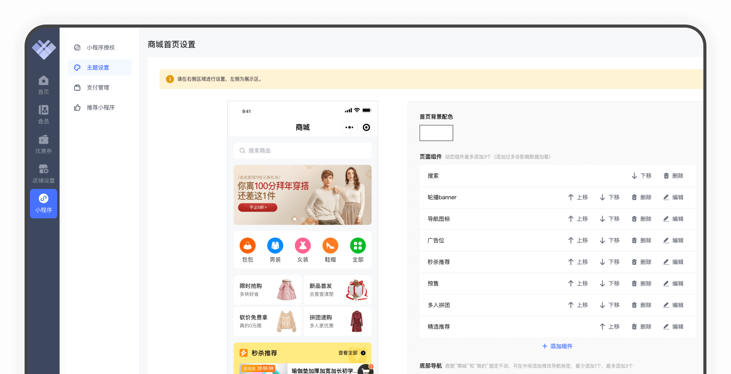Tap the 男装 menswear category icon
This screenshot has height=374, width=731.
[x=275, y=246]
